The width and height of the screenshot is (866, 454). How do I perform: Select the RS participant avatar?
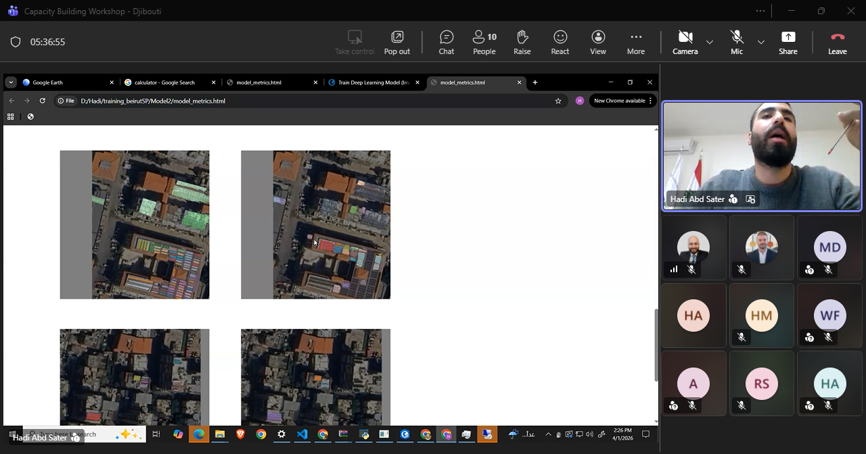coord(762,384)
